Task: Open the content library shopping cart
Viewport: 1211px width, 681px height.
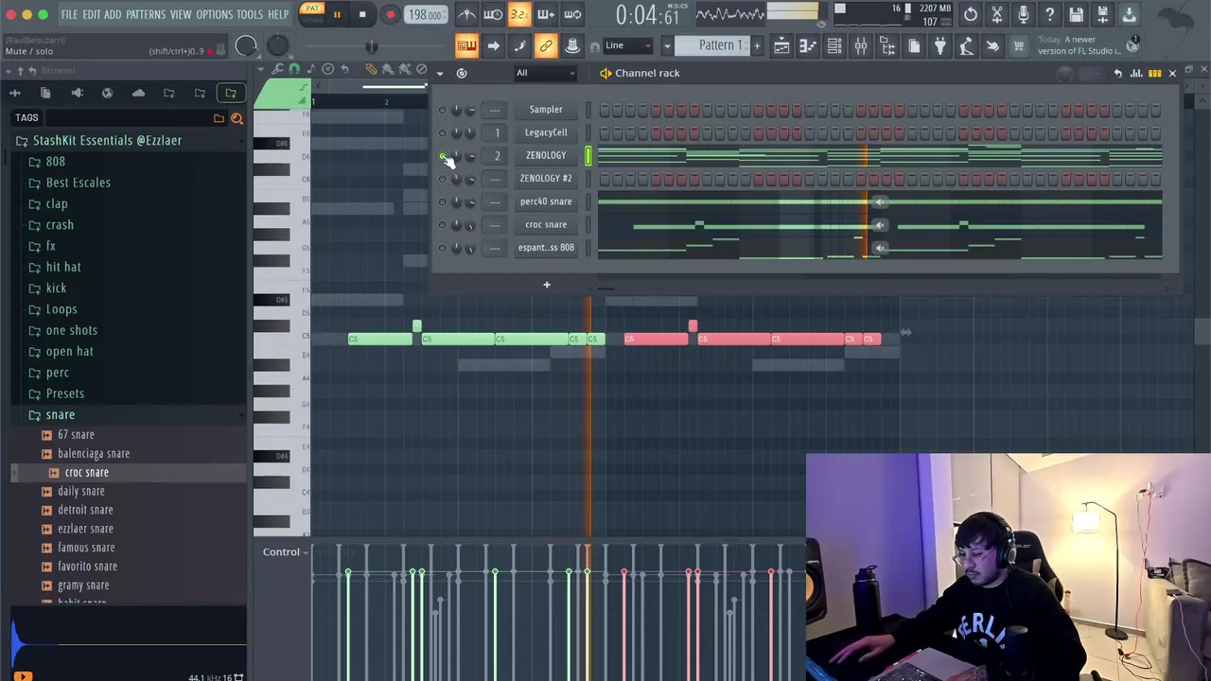Action: (x=1019, y=45)
